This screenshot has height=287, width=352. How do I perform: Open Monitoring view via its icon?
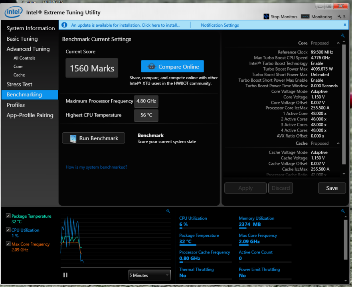point(305,16)
